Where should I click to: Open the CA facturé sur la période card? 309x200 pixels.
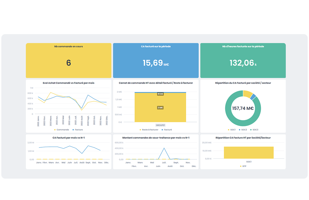(156, 60)
